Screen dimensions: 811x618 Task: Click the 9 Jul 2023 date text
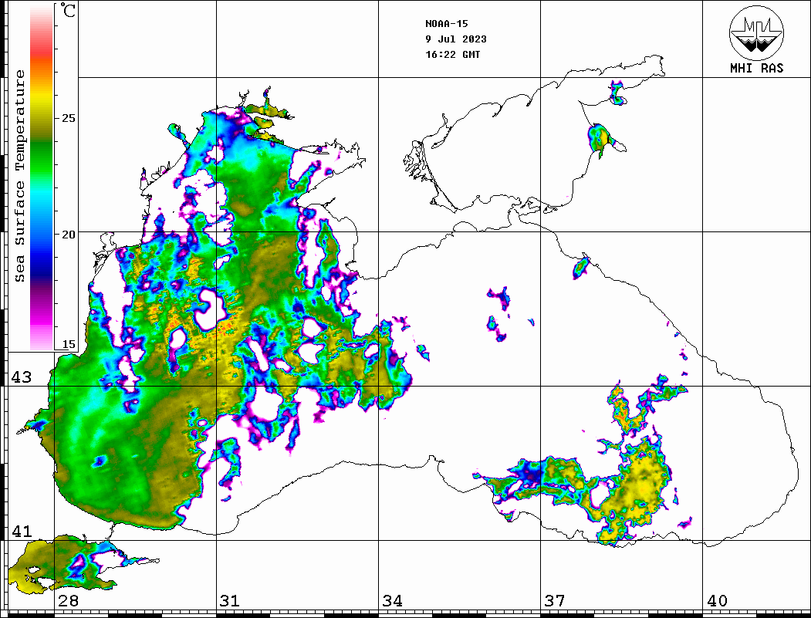(455, 39)
